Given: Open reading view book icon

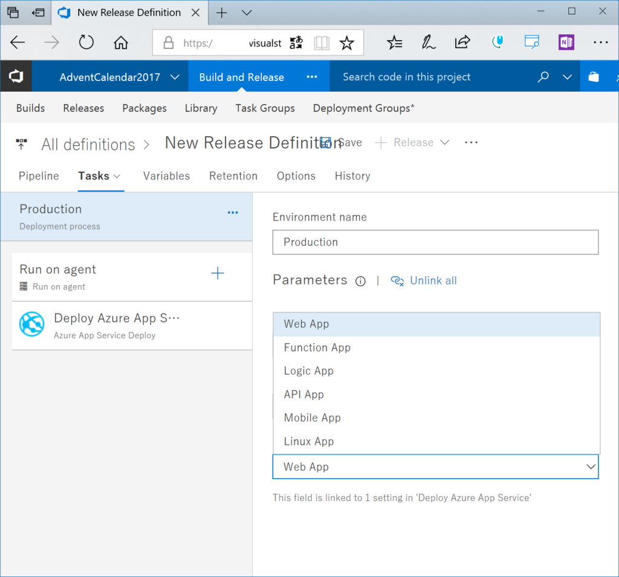Looking at the screenshot, I should point(322,43).
